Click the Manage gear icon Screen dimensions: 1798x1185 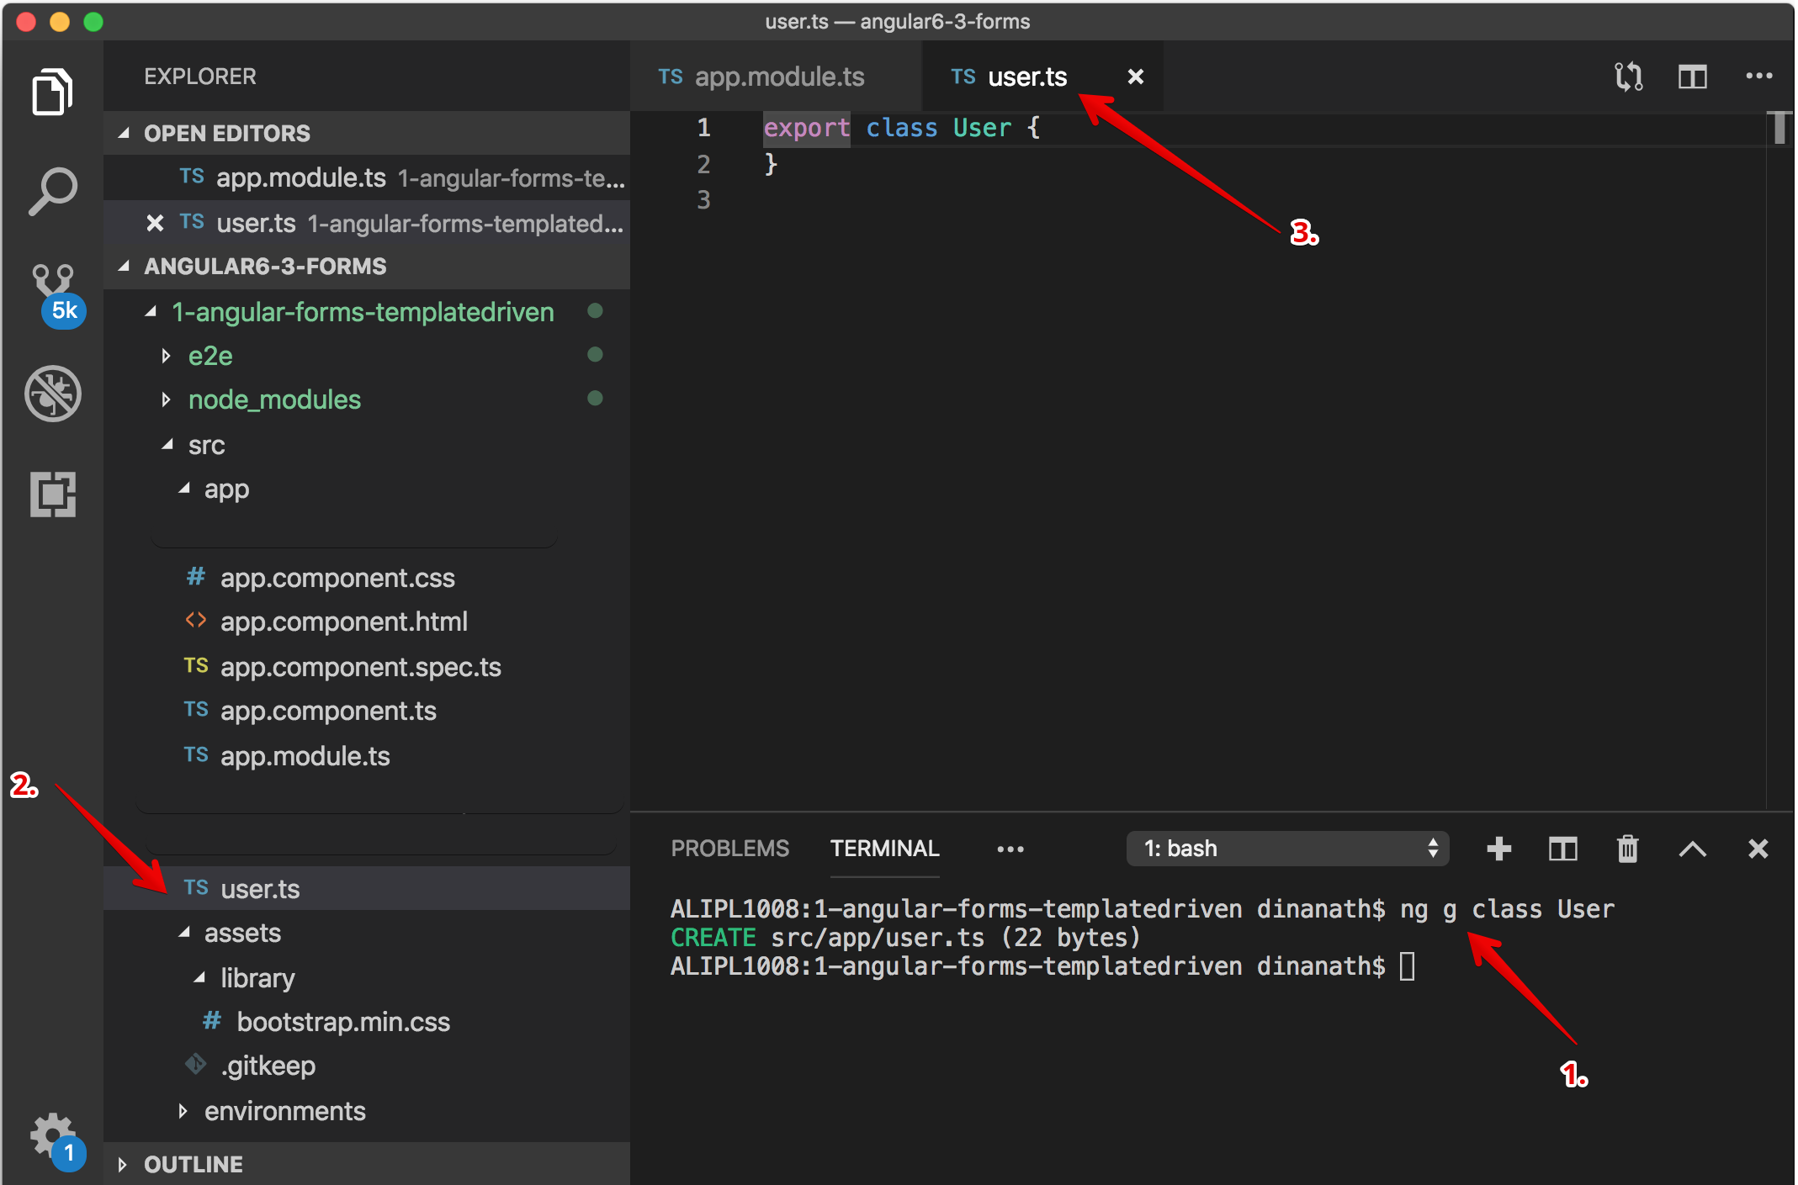tap(52, 1135)
